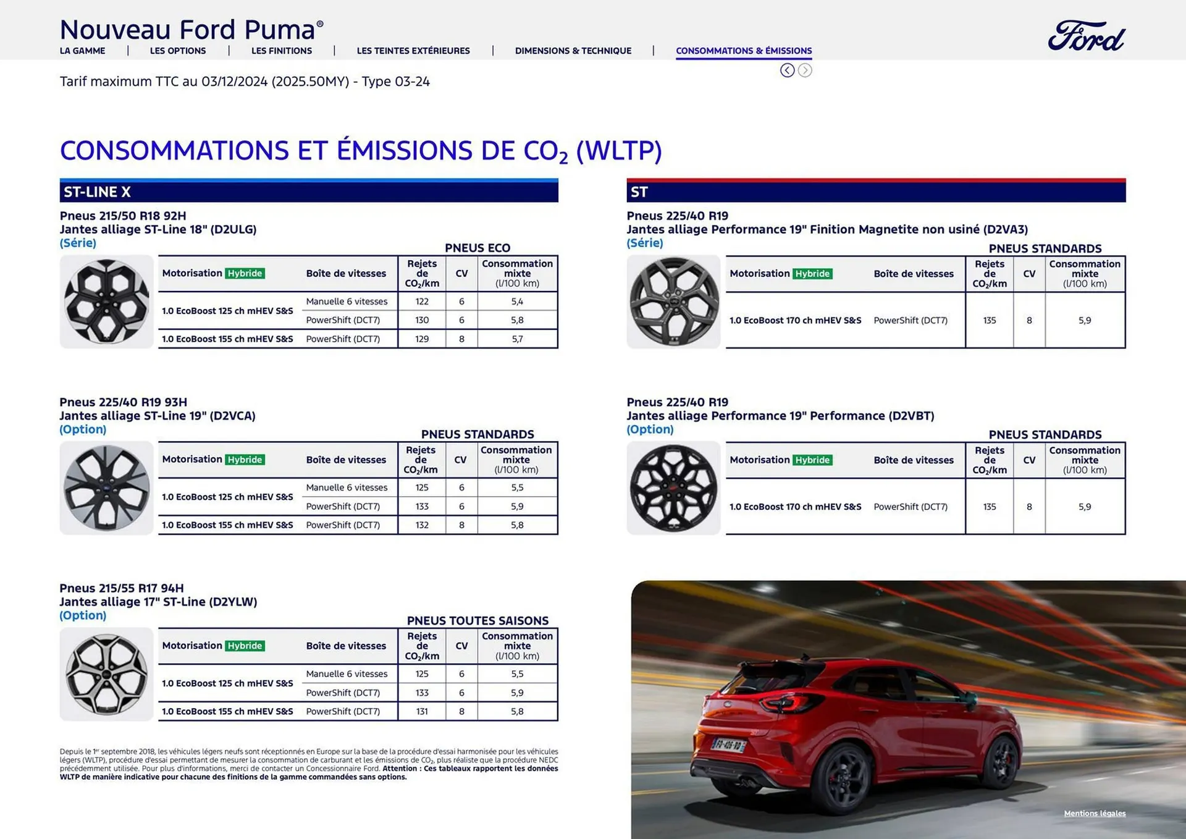Screen dimensions: 1186x839
Task: Open the Mentions légales link
Action: [1095, 814]
